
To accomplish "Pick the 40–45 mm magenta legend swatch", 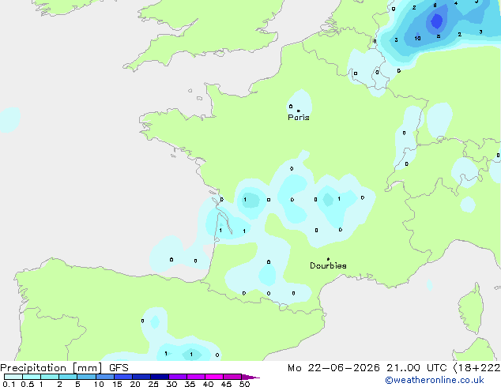I will pyautogui.click(x=214, y=377).
